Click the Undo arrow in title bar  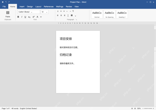[x=6, y=2]
